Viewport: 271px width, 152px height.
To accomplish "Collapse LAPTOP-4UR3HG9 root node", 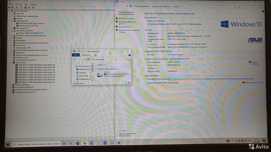I will (9, 11).
